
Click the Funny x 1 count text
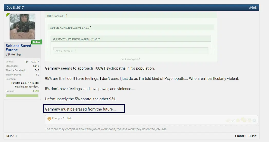[58, 118]
